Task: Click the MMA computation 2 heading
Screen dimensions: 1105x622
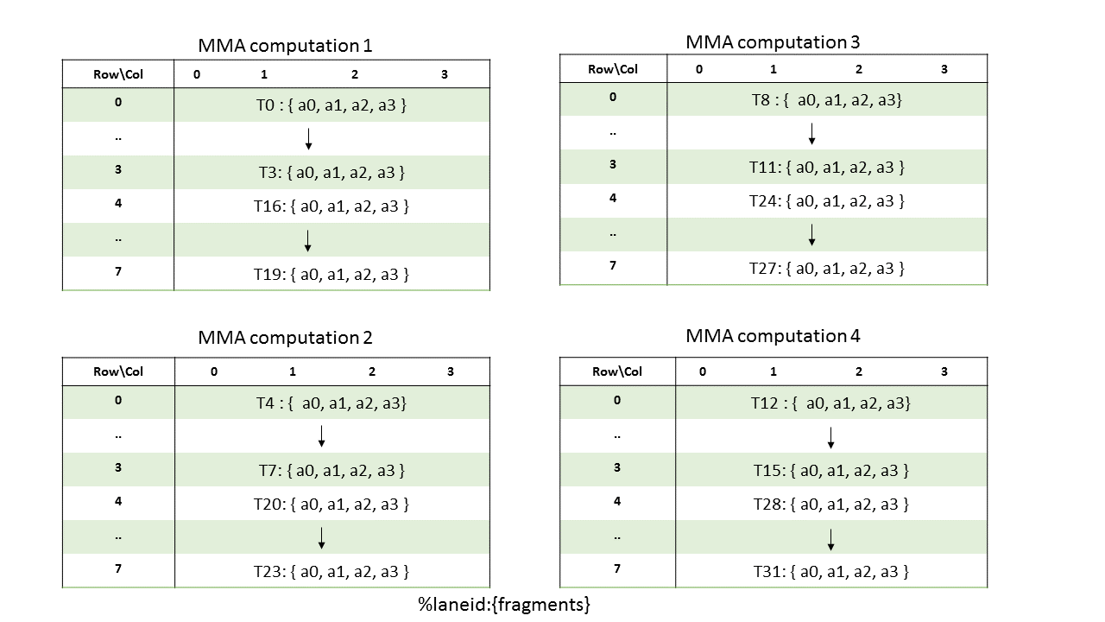Action: tap(285, 338)
